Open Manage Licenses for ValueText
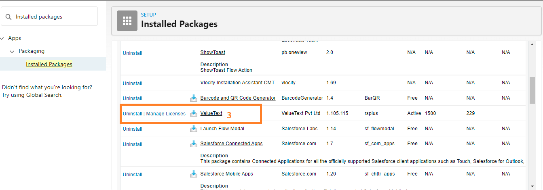Screen dimensions: 543x190 click(x=166, y=114)
